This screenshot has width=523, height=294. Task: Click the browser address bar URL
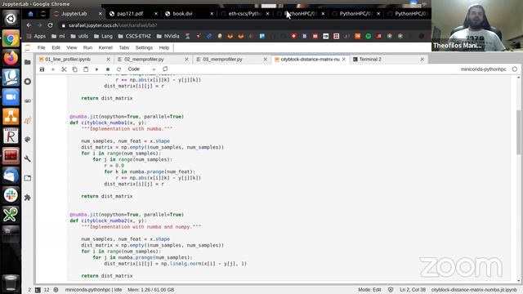pos(113,25)
